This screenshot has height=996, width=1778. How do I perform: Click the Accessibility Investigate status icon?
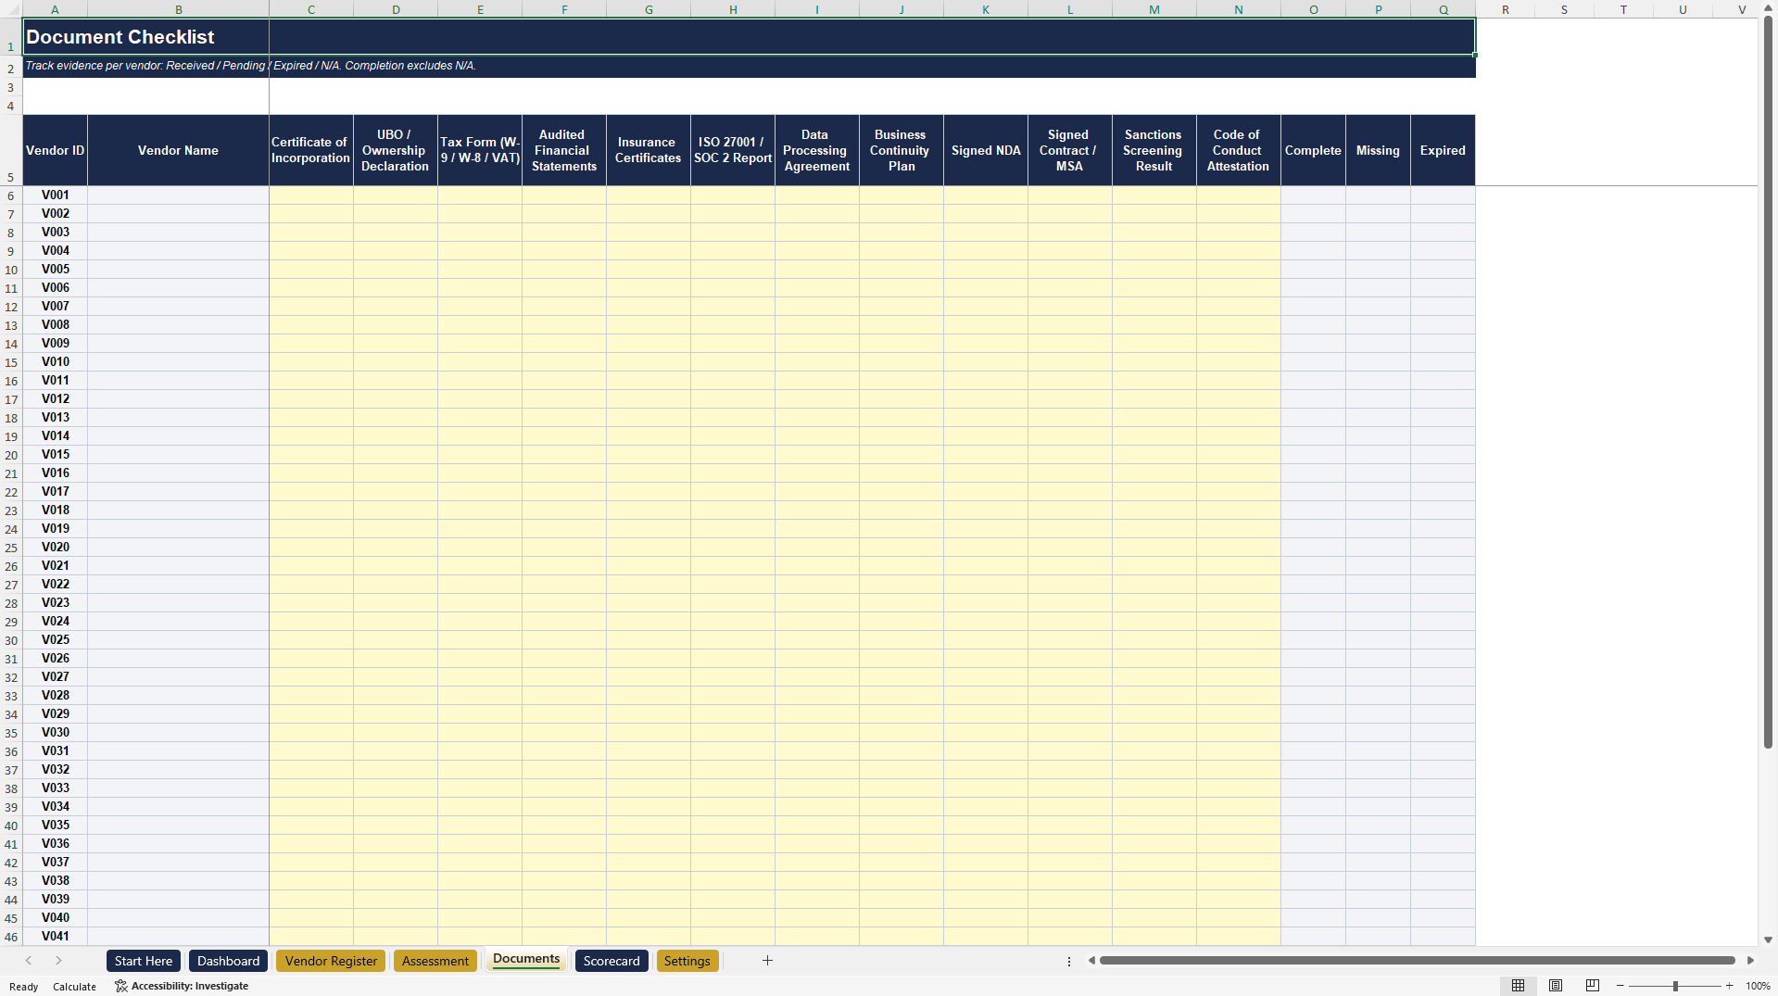(x=120, y=986)
